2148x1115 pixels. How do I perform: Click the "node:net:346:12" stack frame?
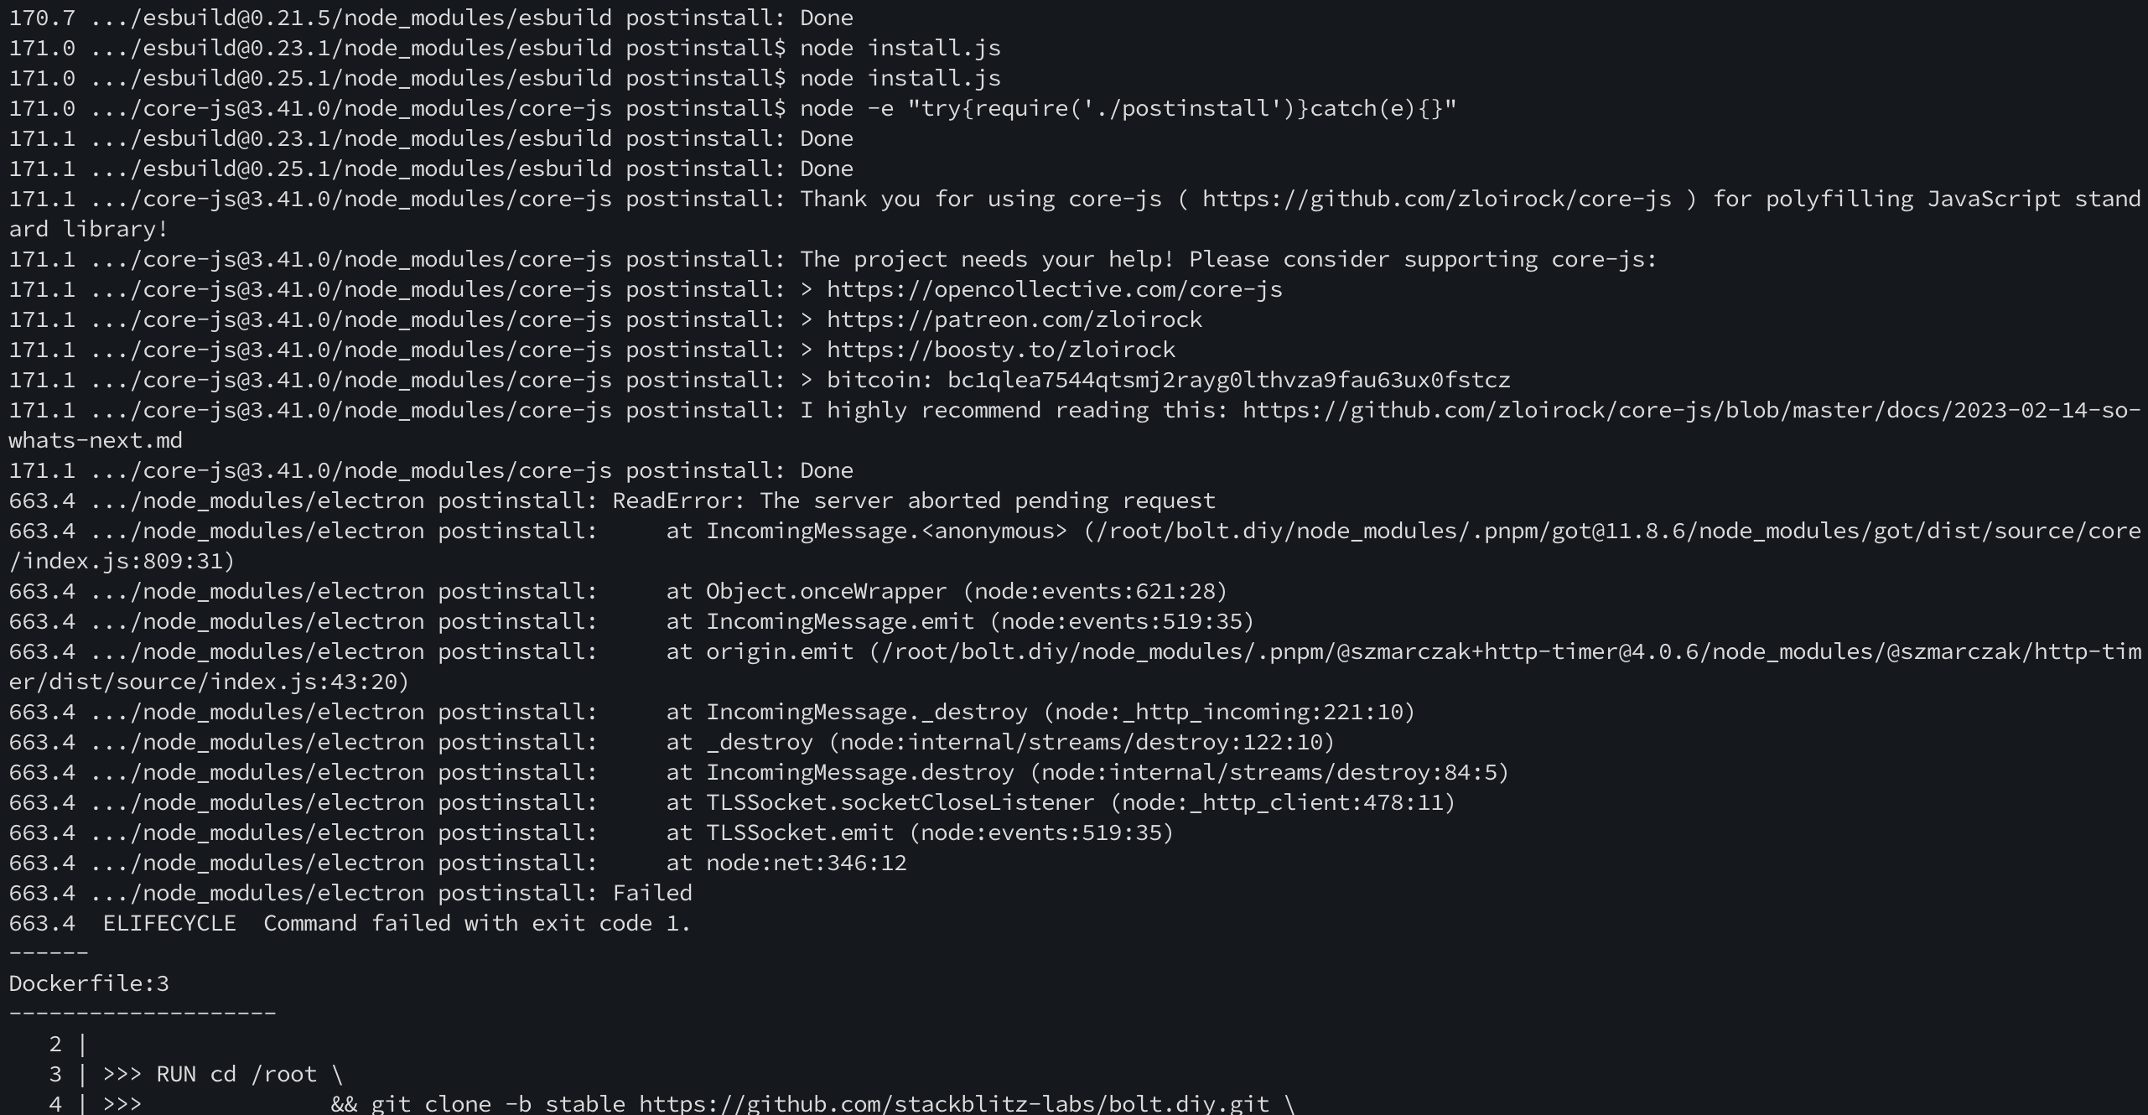click(806, 863)
